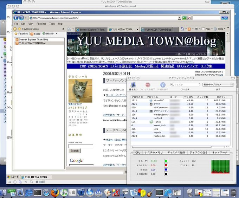Open iTunes from the Dock

point(64,192)
